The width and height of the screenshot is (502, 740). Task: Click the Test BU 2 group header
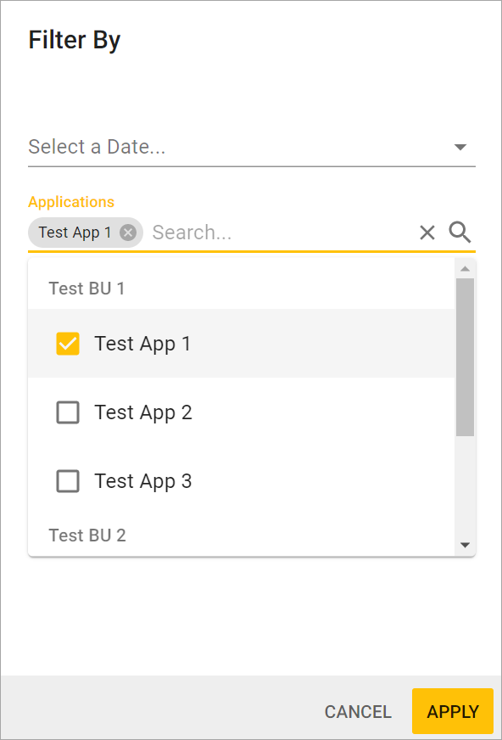tap(87, 535)
